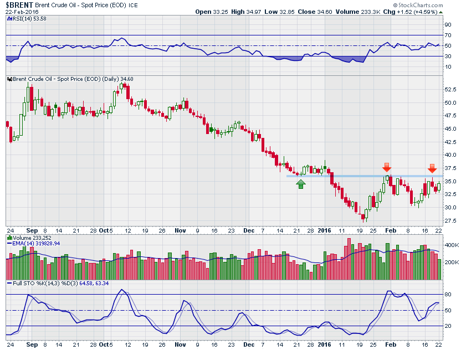
Task: Click the 2016 label on price panel date axis
Action: pos(325,231)
